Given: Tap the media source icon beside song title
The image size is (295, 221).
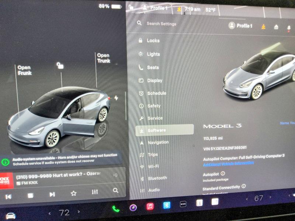Looking at the screenshot, I should tap(115, 175).
